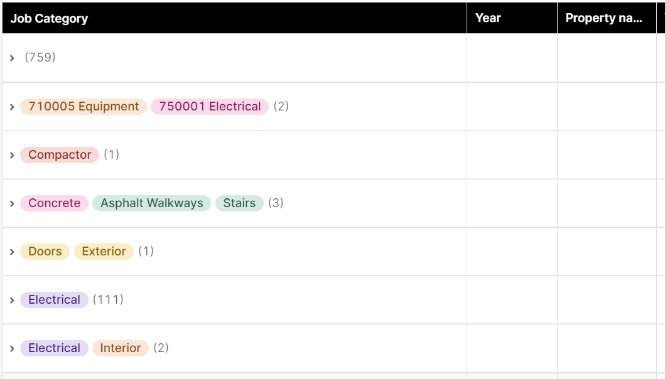Screen dimensions: 665x379
Task: Expand the Concrete Asphalt Walkways group
Action: point(13,203)
